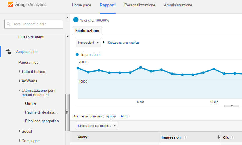Open the Pagine di destinazione report
242x145 pixels.
tap(41, 112)
